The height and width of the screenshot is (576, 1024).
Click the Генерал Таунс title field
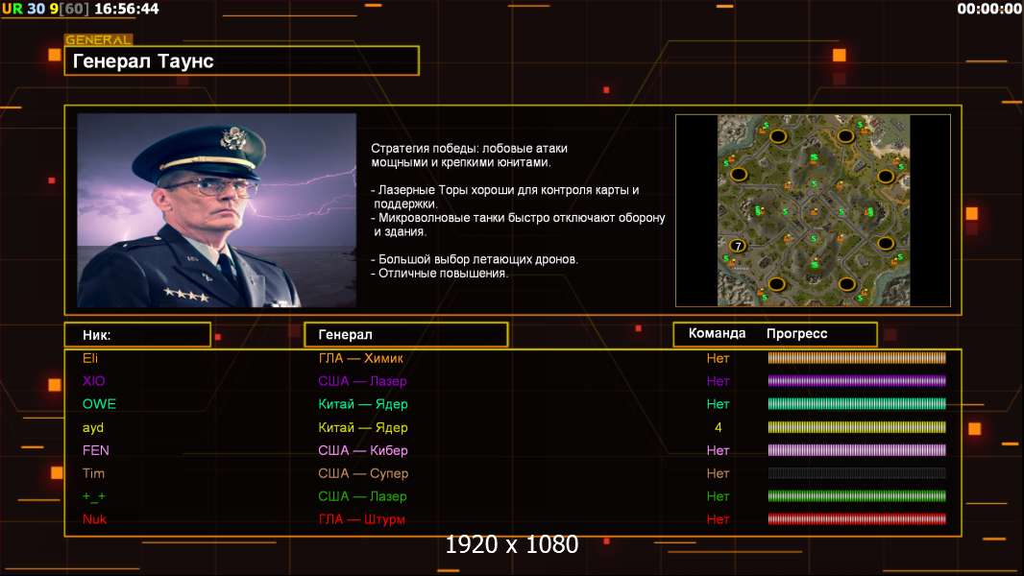[x=242, y=60]
